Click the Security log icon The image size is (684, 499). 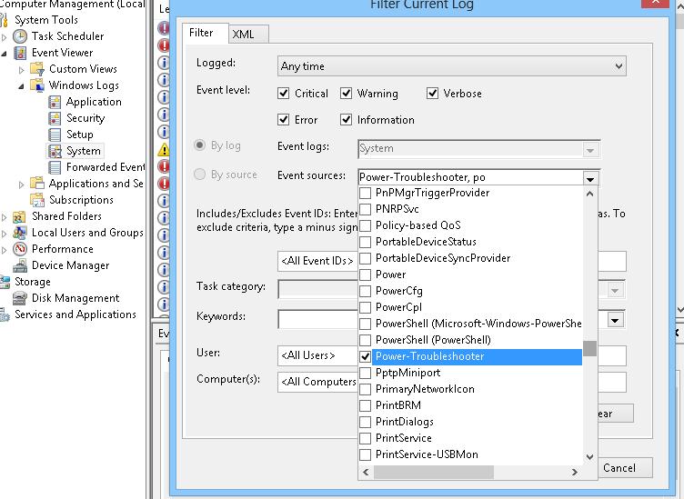tap(55, 118)
